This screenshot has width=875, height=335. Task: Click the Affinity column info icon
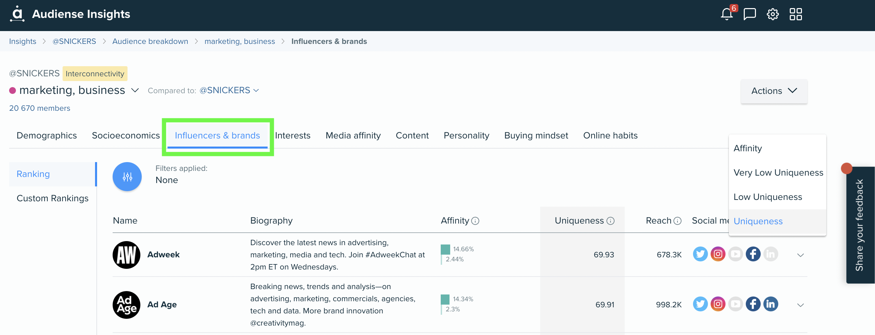475,221
